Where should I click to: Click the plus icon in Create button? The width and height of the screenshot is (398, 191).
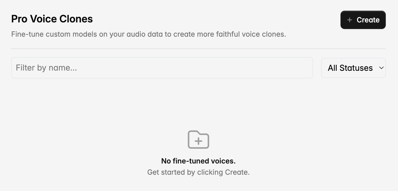350,20
